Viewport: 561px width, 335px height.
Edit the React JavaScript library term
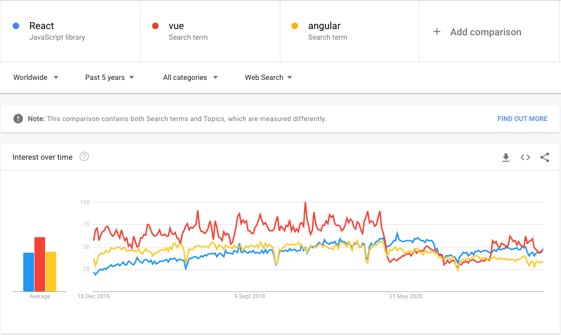(57, 31)
